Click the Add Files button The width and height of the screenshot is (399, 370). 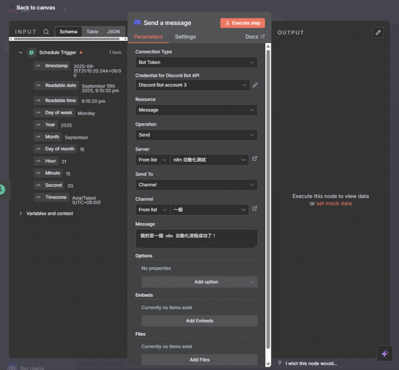pyautogui.click(x=199, y=359)
